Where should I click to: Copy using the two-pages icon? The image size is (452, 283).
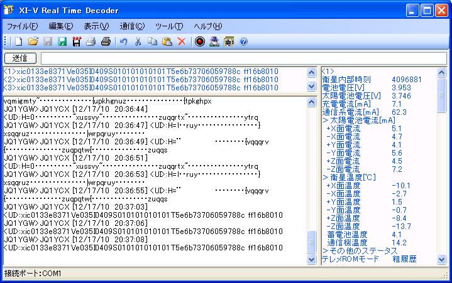click(153, 41)
